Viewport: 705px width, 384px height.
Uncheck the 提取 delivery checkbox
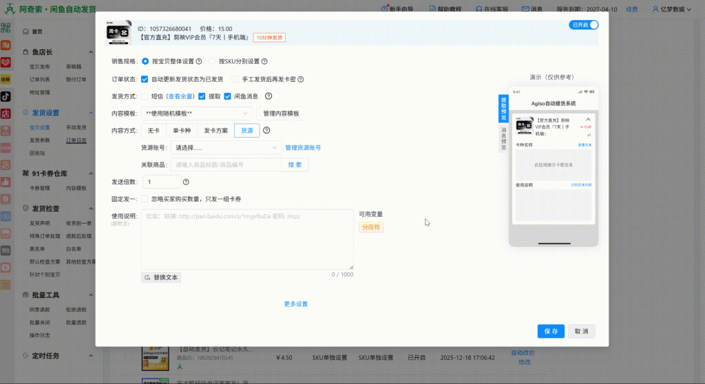point(202,96)
